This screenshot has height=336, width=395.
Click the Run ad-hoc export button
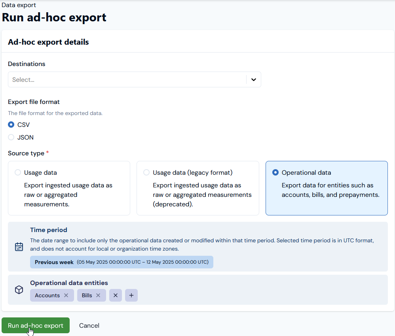(36, 325)
